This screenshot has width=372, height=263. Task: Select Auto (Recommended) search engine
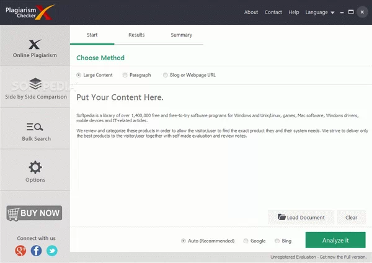184,241
